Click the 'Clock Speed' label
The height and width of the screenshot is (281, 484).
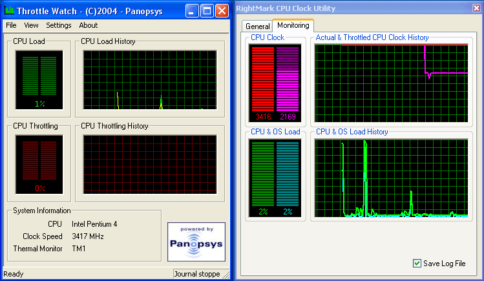43,236
